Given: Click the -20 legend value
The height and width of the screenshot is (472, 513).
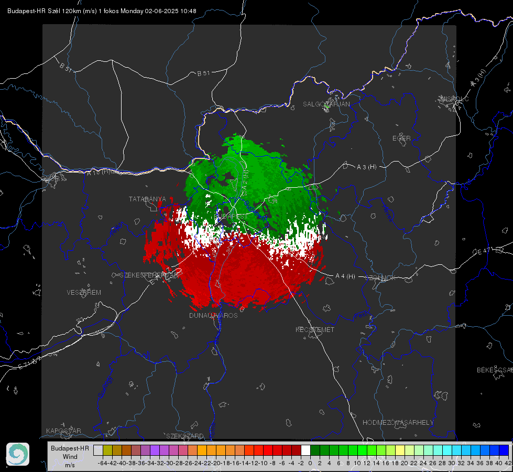Looking at the screenshot, I should click(x=215, y=463).
